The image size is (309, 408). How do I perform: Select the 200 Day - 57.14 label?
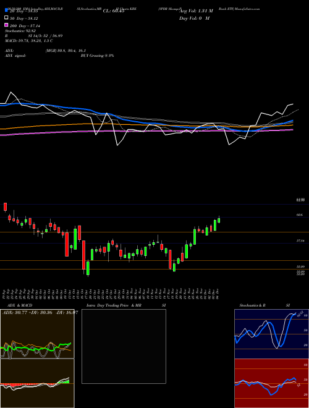coord(25,26)
